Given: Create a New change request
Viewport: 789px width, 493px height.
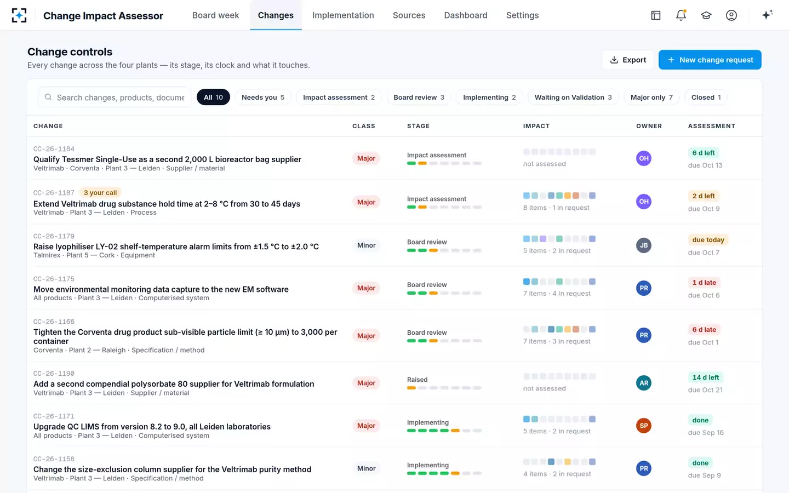Looking at the screenshot, I should pyautogui.click(x=710, y=60).
